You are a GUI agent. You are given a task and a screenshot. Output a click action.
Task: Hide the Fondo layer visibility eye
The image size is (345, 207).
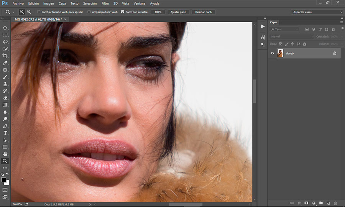coord(272,53)
